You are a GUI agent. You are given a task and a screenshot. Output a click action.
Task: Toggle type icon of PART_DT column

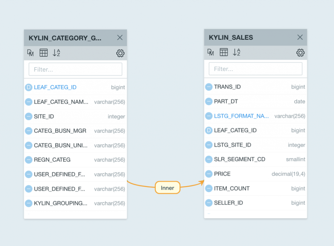pos(209,101)
